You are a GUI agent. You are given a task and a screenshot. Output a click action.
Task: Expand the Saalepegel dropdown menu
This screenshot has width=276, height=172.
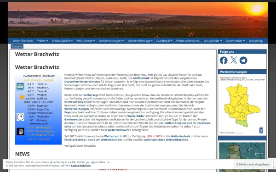tap(164, 41)
